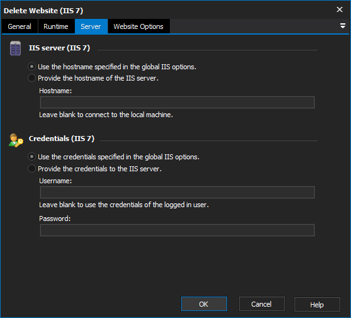The width and height of the screenshot is (351, 318).
Task: Focus the Password text field
Action: (x=177, y=230)
